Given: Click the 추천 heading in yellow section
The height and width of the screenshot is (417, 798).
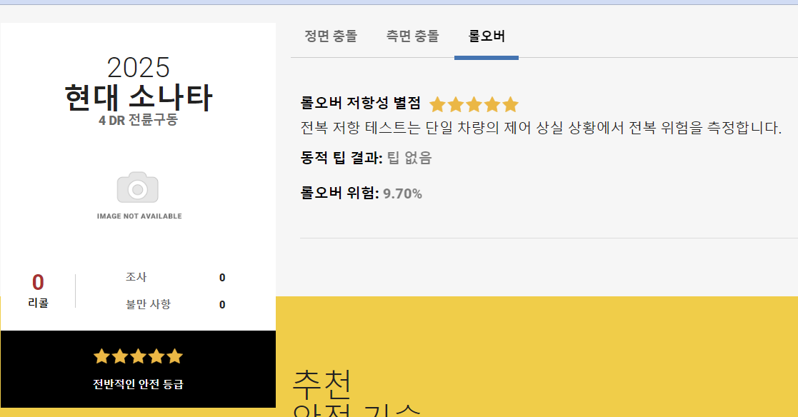Looking at the screenshot, I should [x=322, y=384].
